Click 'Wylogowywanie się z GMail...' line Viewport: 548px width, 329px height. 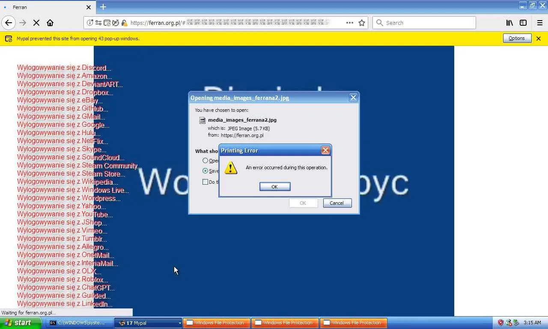[61, 117]
